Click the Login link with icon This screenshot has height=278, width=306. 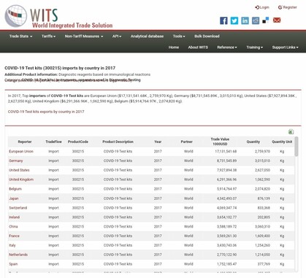click(262, 7)
